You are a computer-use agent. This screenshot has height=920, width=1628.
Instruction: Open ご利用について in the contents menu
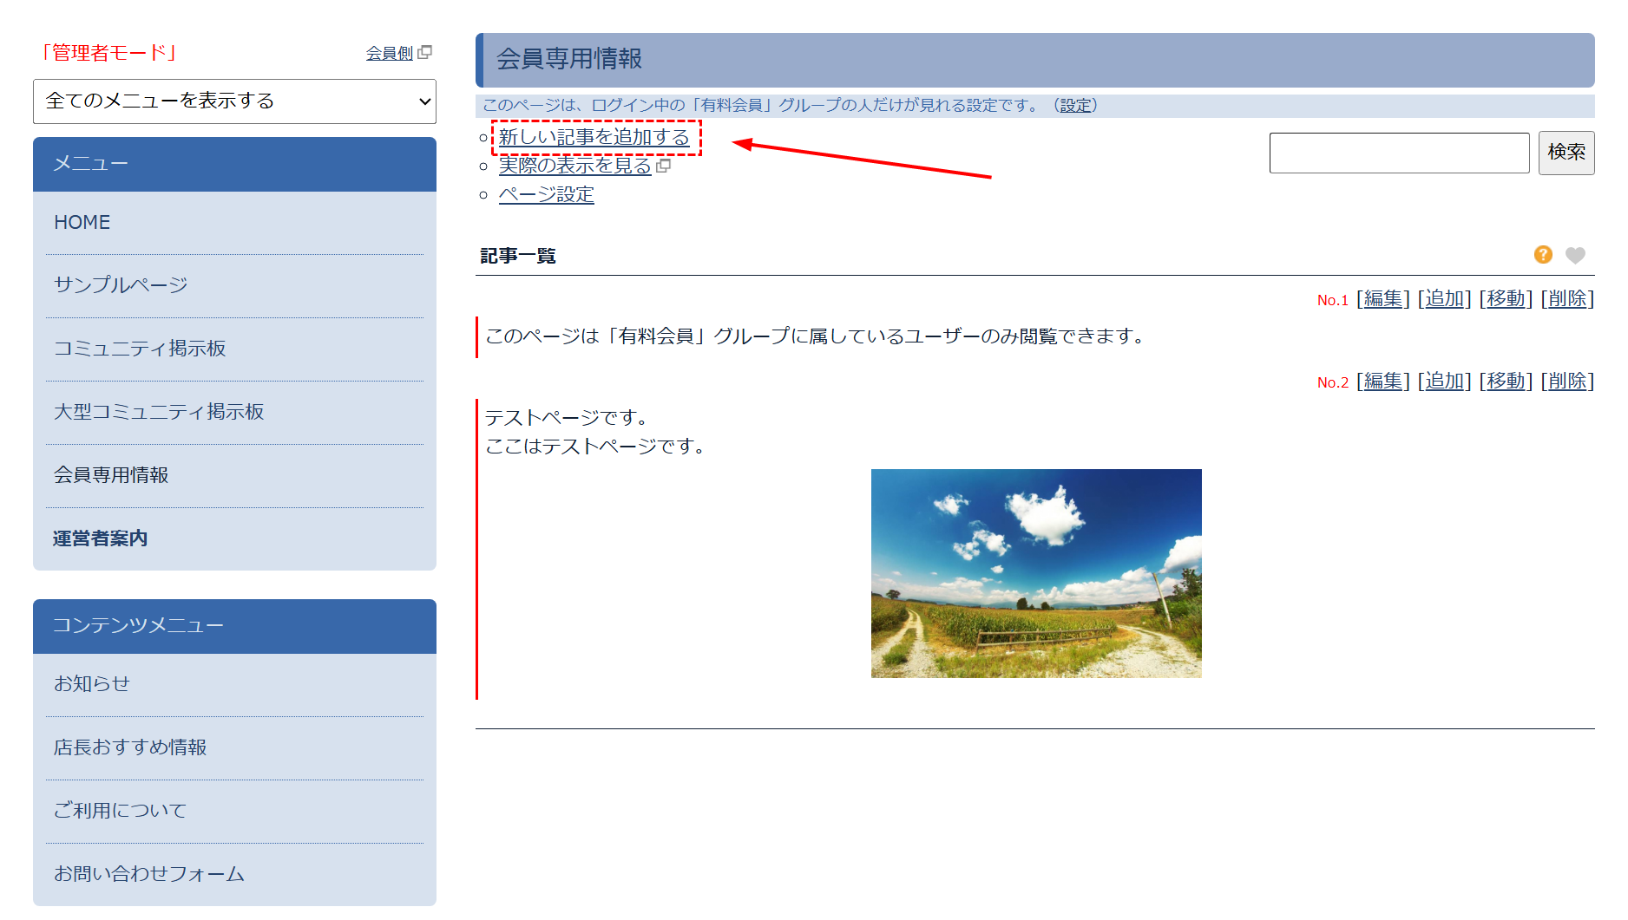point(121,811)
